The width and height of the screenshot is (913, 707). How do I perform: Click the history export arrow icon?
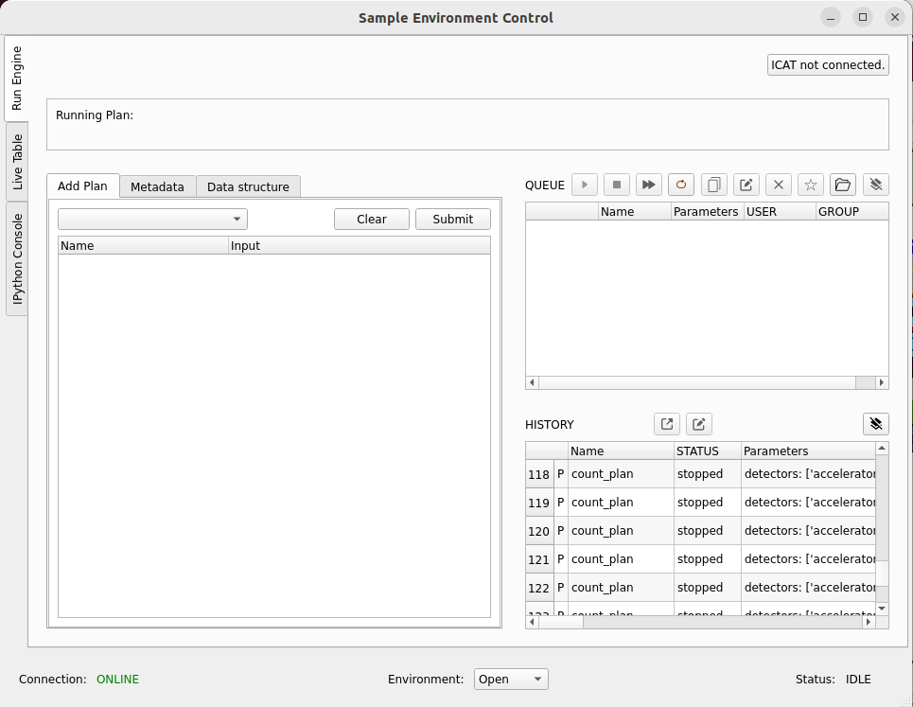tap(667, 424)
